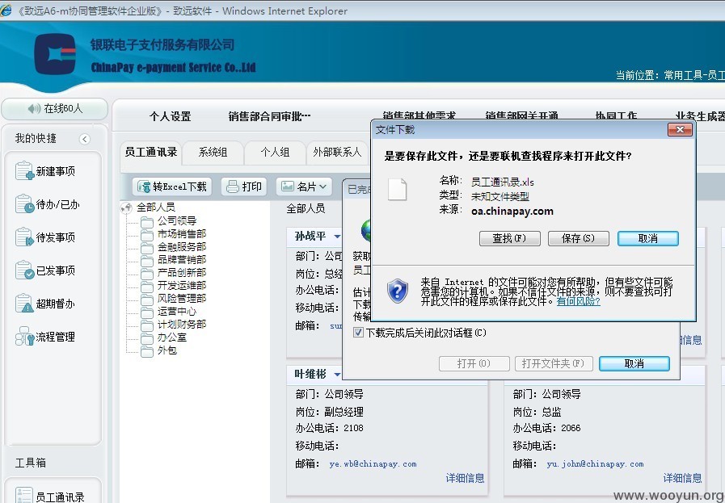
Task: Open 详细信息 link for 叶维彬
Action: [465, 478]
